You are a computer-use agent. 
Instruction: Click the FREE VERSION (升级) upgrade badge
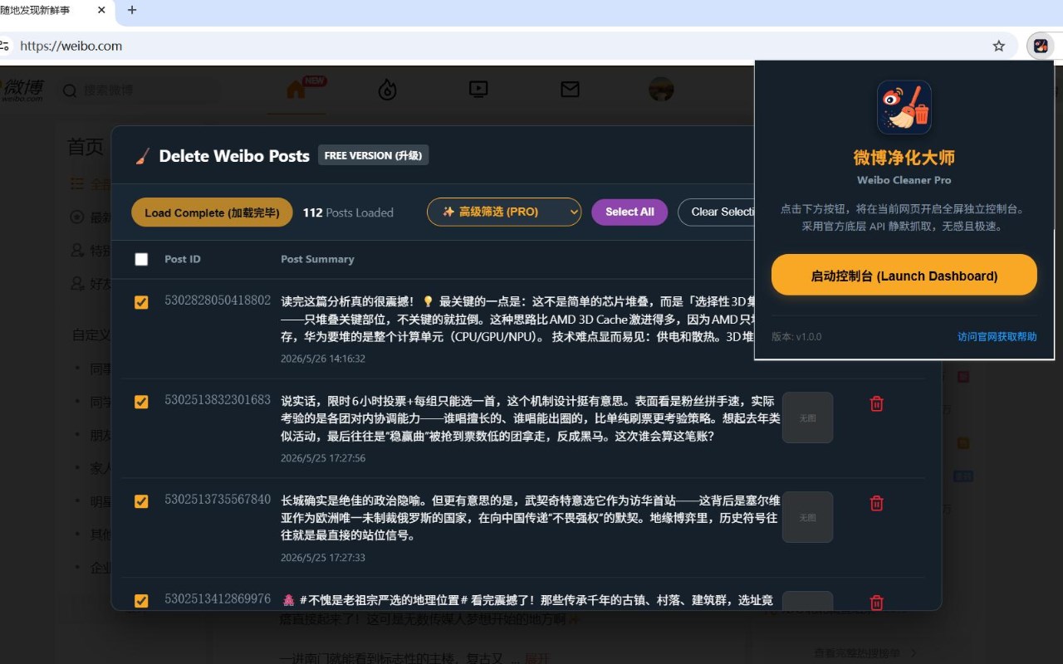point(373,155)
